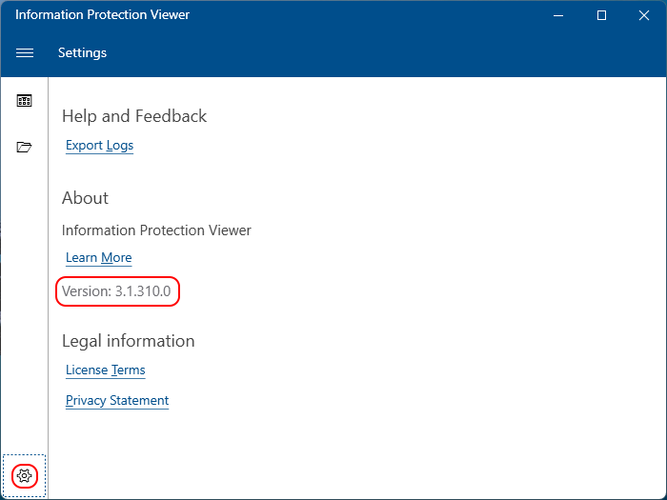Click the Version 3.1.310.0 text

[x=116, y=291]
